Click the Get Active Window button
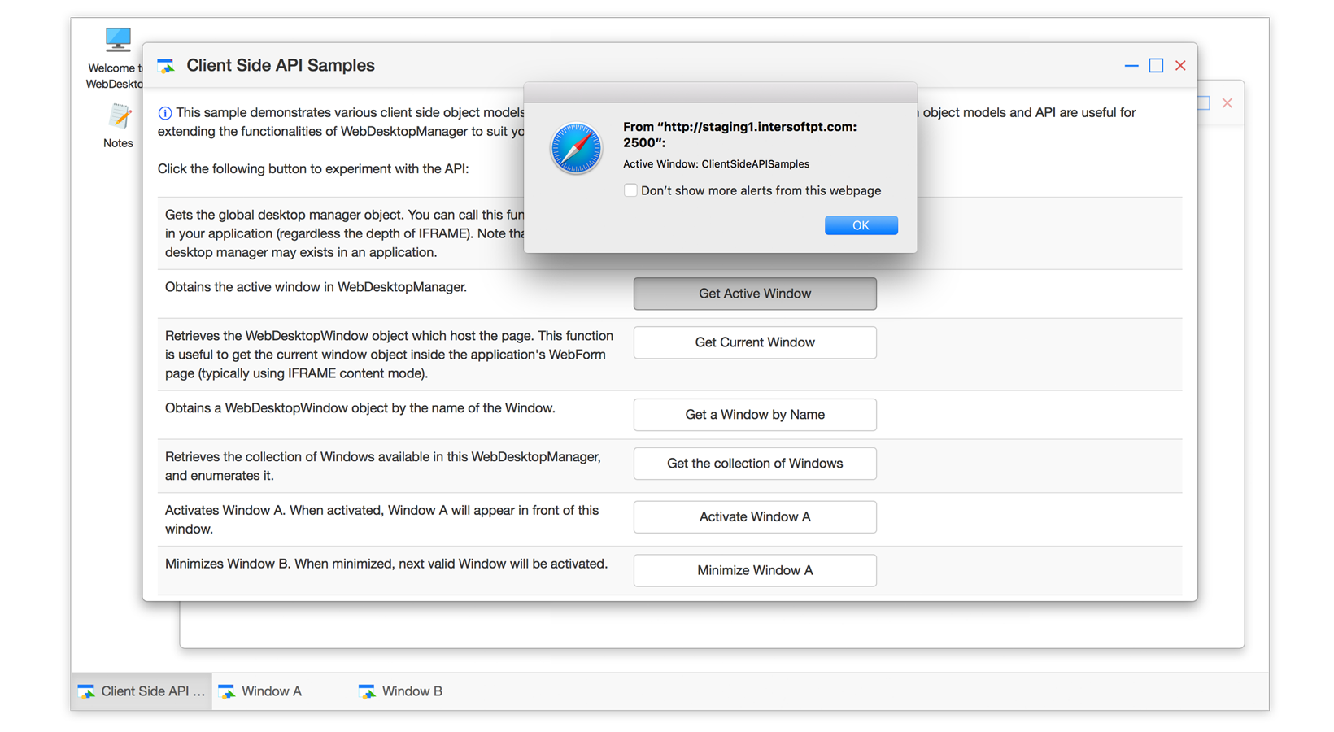Image resolution: width=1334 pixels, height=732 pixels. pyautogui.click(x=754, y=294)
